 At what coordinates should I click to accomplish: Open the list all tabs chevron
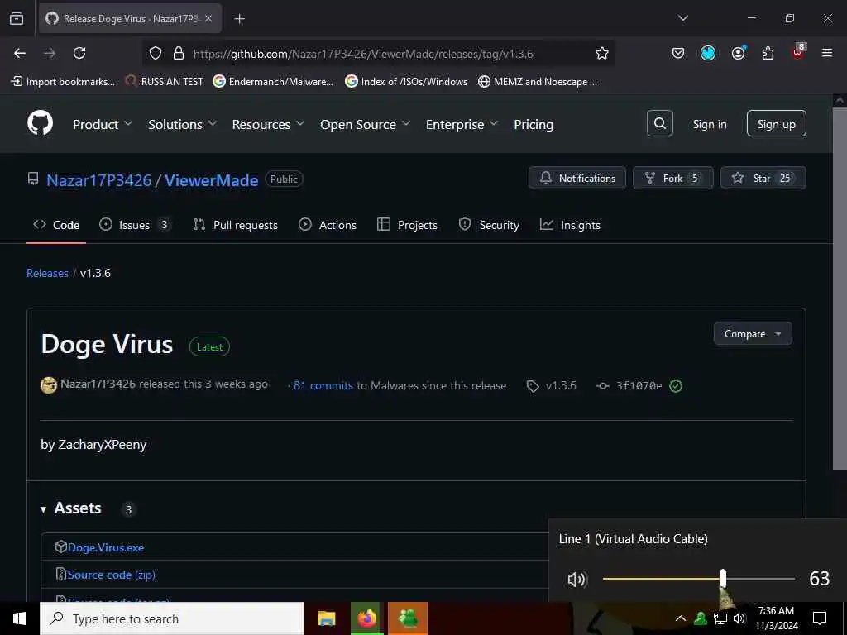tap(682, 18)
